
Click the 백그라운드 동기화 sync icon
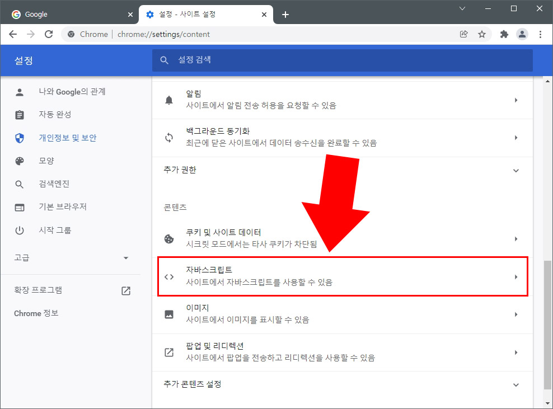click(x=169, y=137)
